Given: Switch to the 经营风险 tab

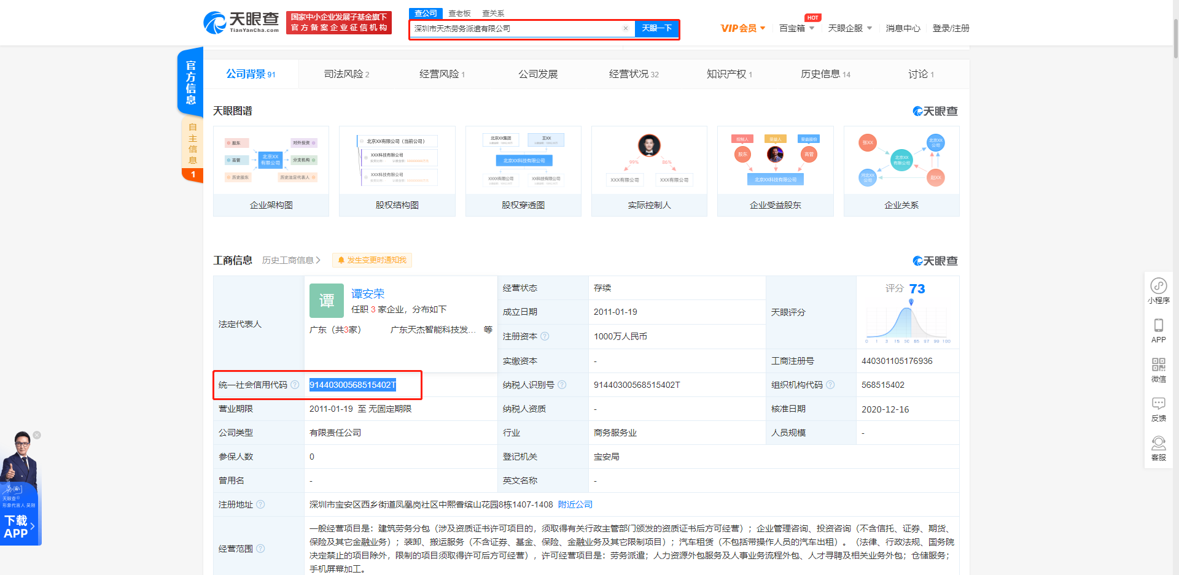Looking at the screenshot, I should (x=442, y=74).
